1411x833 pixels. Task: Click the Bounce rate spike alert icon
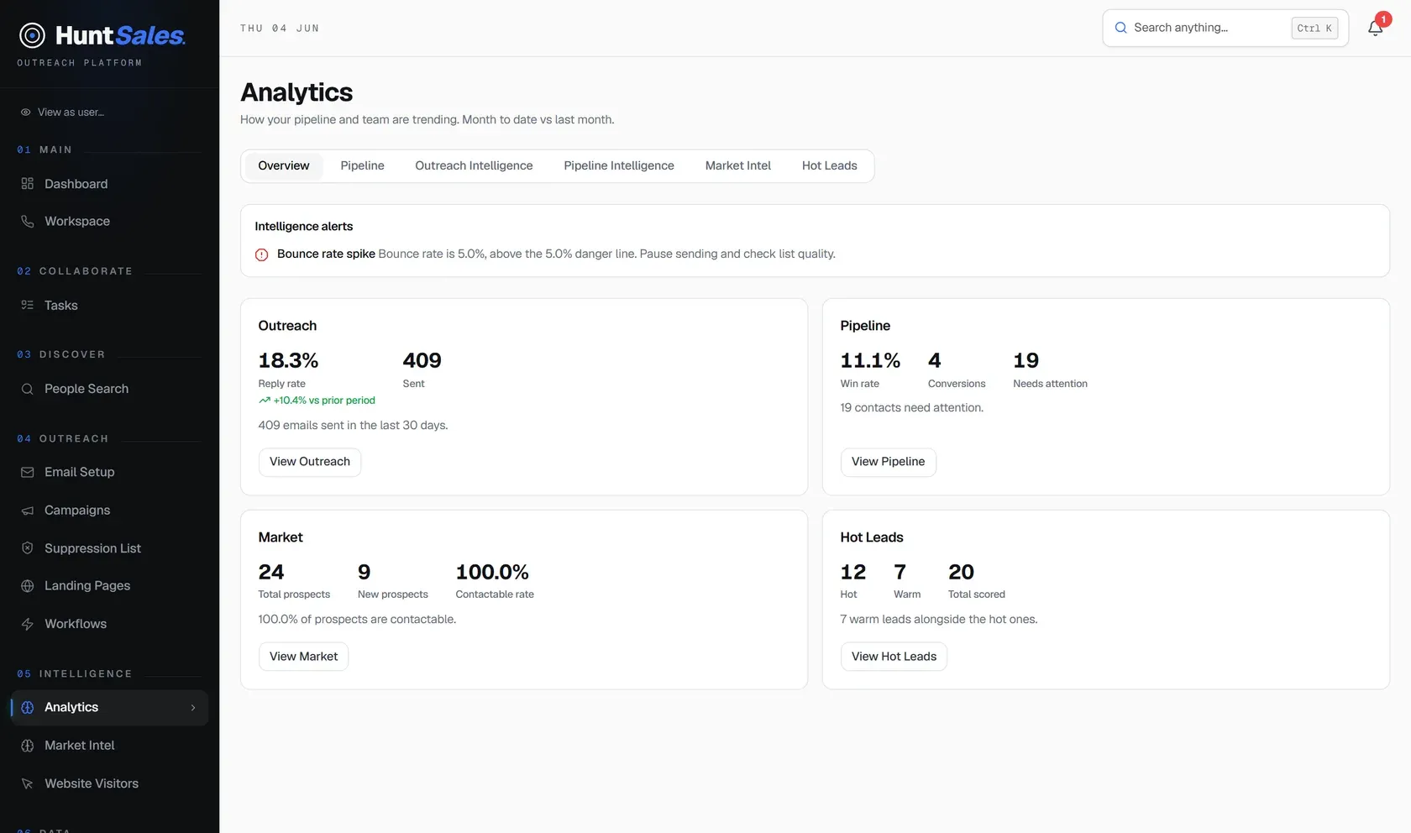coord(261,254)
